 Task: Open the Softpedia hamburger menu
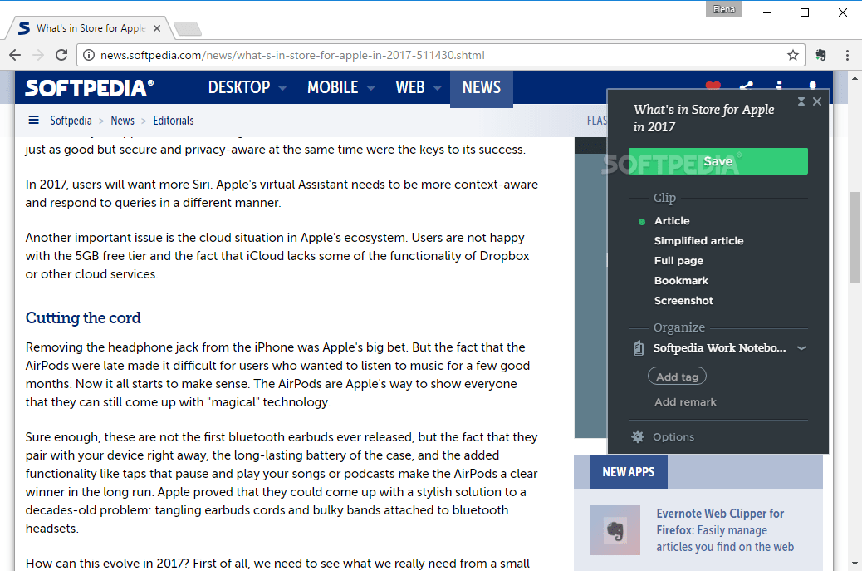pyautogui.click(x=33, y=120)
